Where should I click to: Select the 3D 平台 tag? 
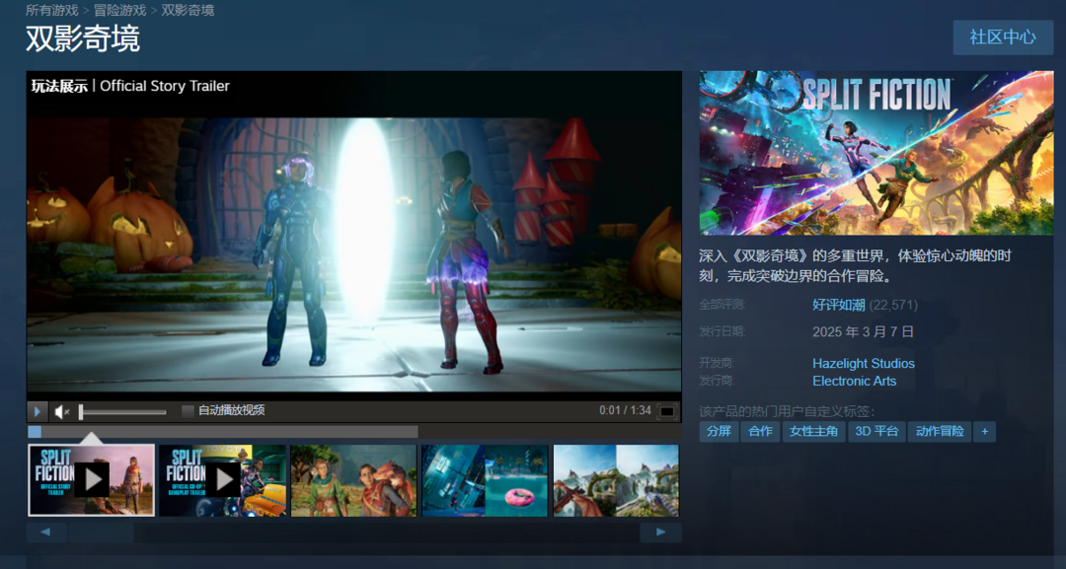876,431
